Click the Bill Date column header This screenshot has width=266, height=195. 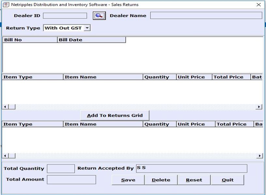(92, 40)
